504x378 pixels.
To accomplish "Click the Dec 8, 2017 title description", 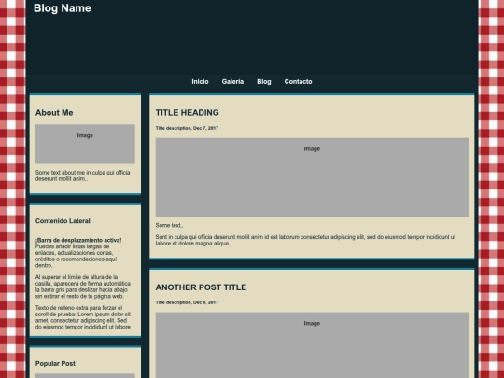I will (x=187, y=302).
